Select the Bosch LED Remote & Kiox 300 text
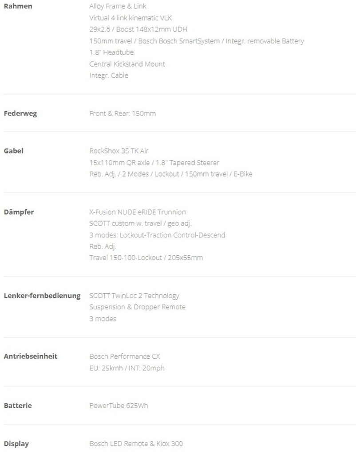Screen dimensions: 356x453 coord(136,444)
